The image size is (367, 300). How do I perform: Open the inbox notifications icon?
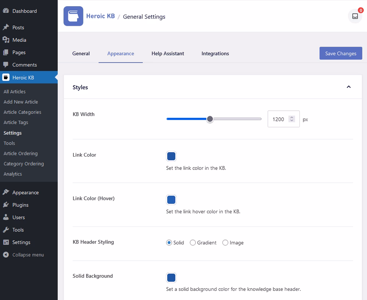(355, 16)
